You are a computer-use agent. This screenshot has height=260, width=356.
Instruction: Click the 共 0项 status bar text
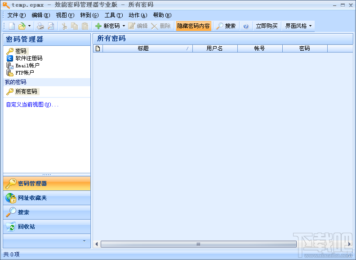[x=11, y=255]
